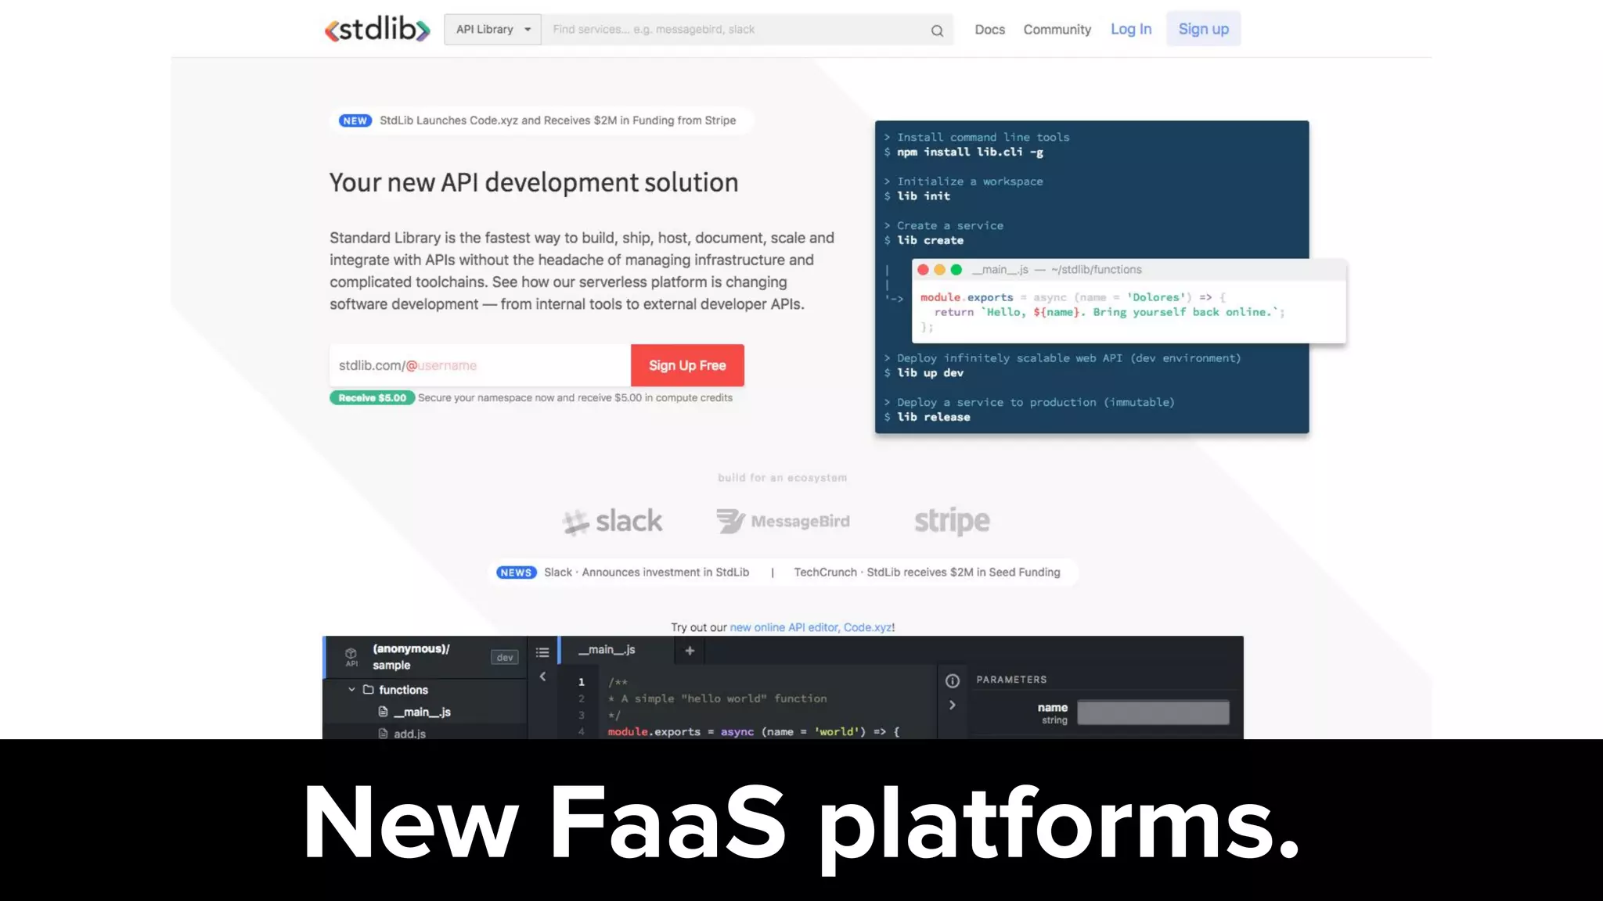Viewport: 1603px width, 901px height.
Task: Collapse the functions folder chevron
Action: (x=351, y=689)
